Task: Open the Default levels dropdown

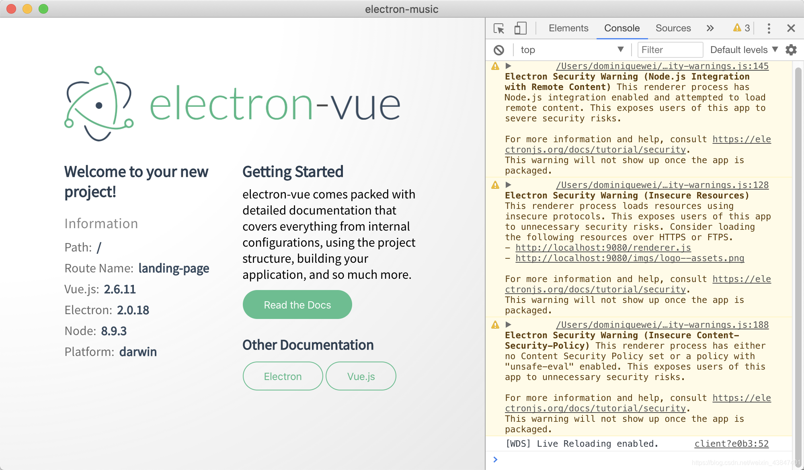Action: 744,50
